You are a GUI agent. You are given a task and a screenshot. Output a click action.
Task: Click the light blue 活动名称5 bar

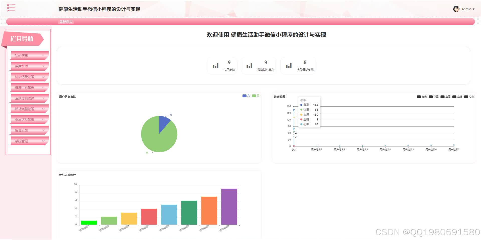(x=169, y=215)
